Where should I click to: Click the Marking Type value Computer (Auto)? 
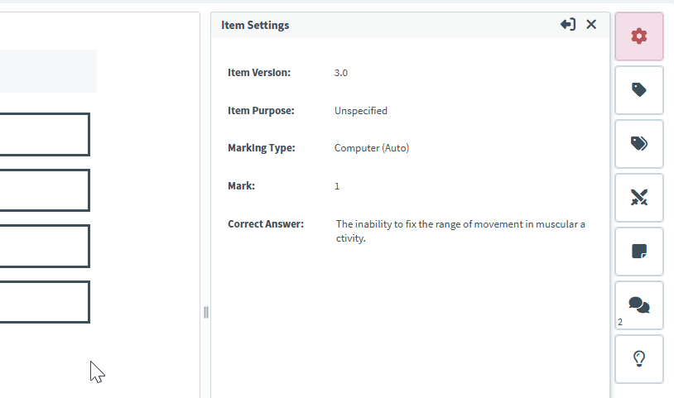point(372,148)
